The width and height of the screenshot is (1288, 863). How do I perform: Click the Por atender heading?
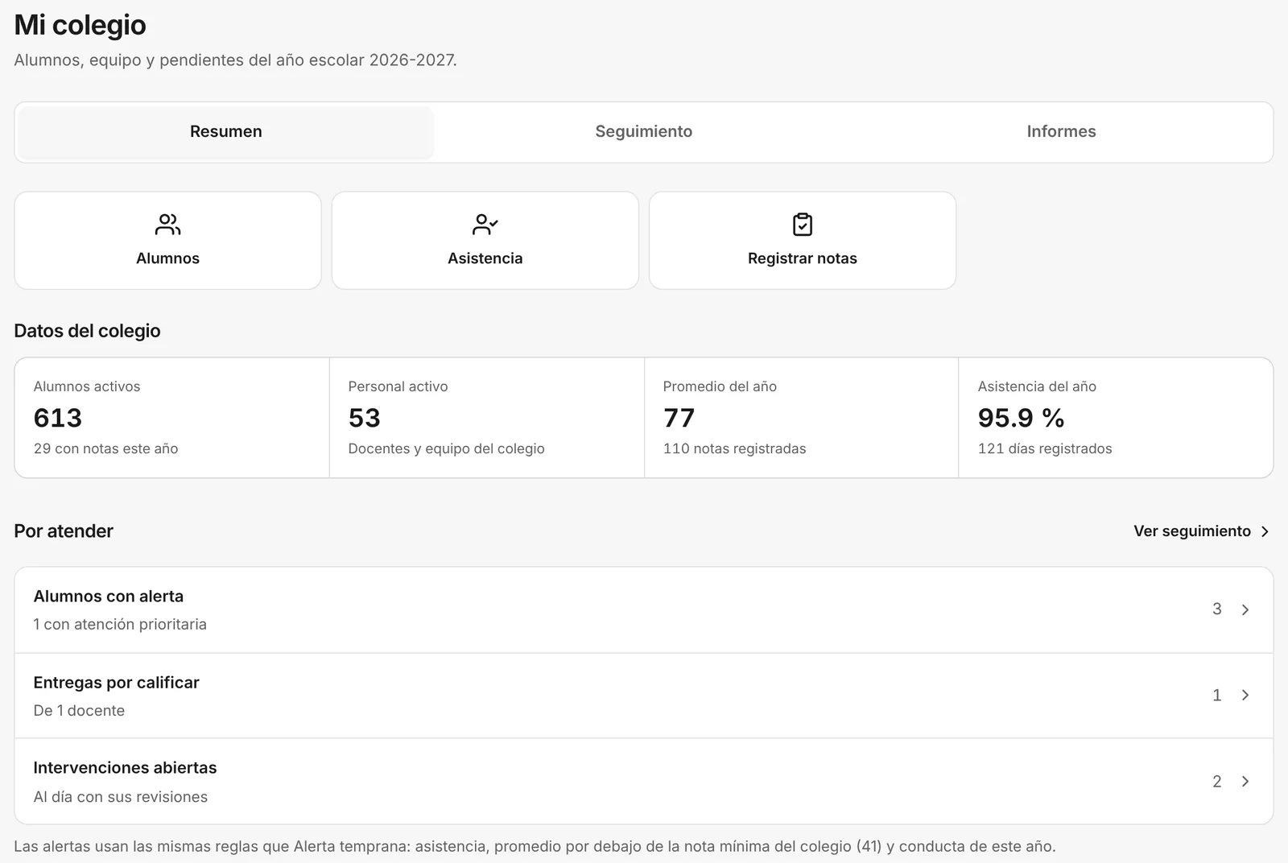(64, 531)
